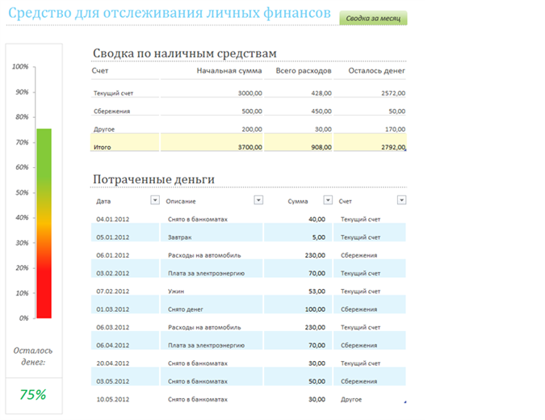Viewport: 545px width, 420px height.
Task: Select the Начальная сумма column header
Action: 229,70
